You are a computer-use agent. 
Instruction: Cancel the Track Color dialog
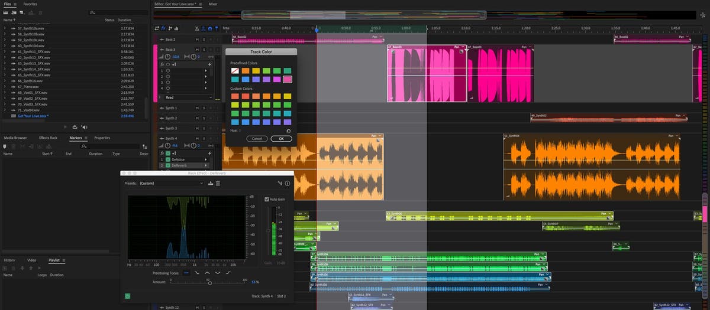click(257, 138)
